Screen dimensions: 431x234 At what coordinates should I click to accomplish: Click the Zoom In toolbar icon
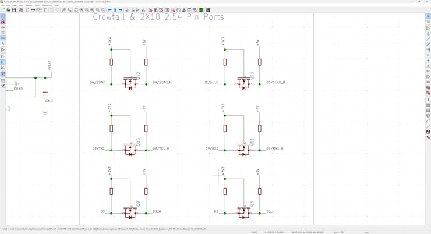[x=82, y=10]
